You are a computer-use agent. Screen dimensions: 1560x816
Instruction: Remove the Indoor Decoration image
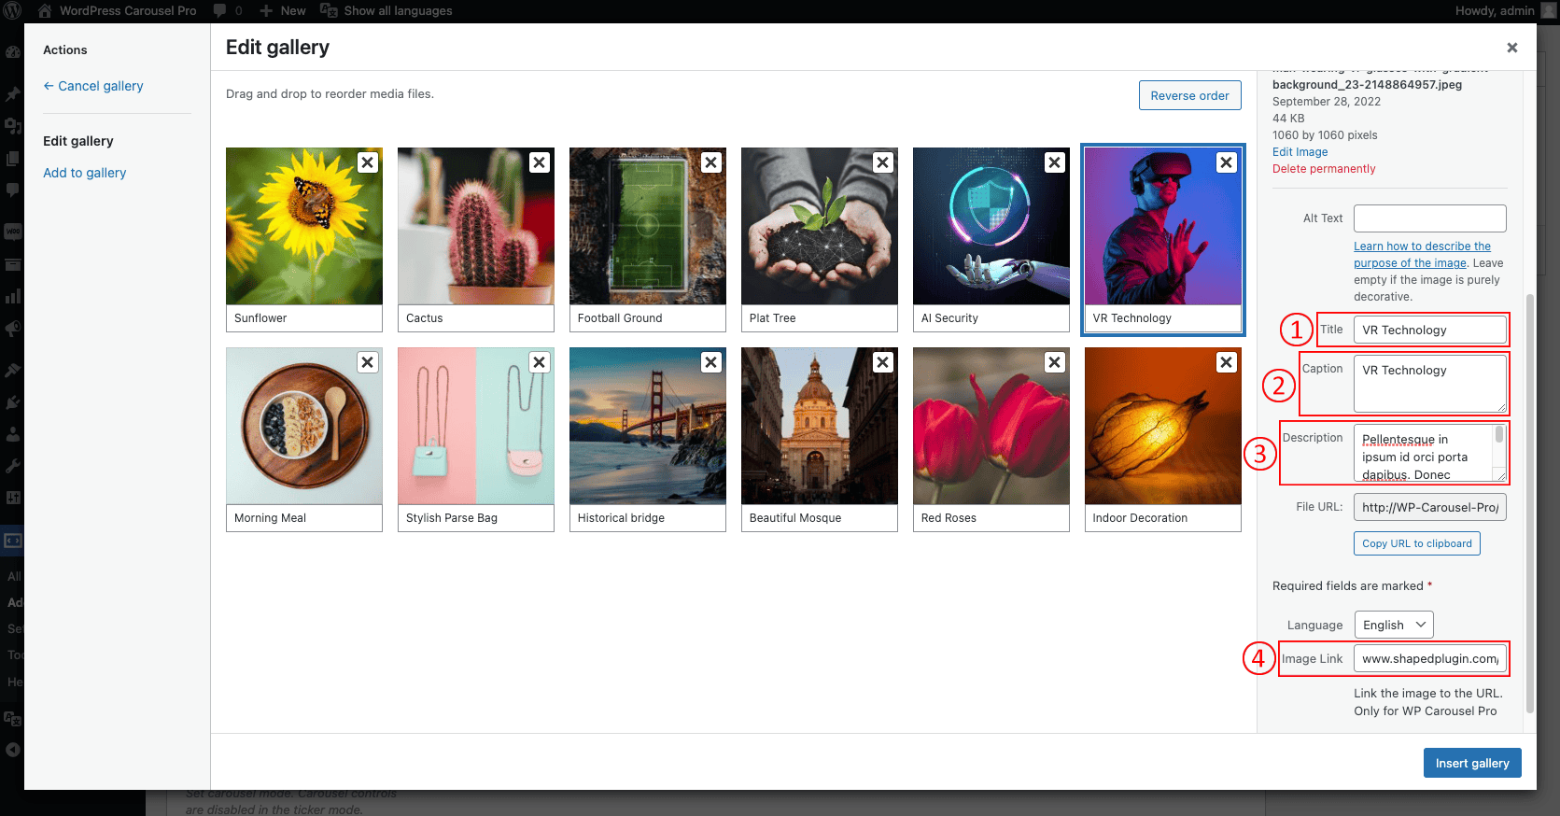[x=1227, y=362]
